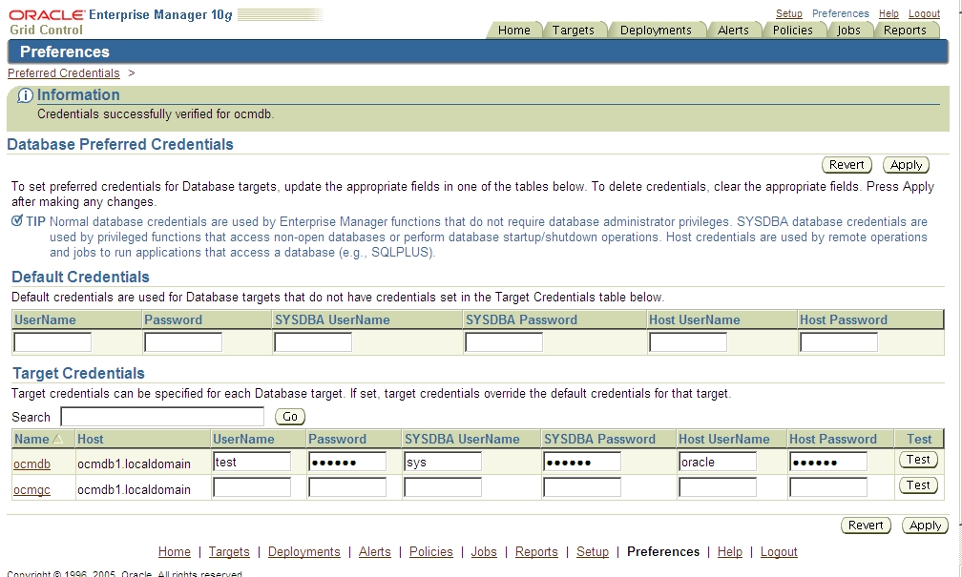This screenshot has height=577, width=962.
Task: Click the Jobs link in the footer
Action: click(x=484, y=552)
